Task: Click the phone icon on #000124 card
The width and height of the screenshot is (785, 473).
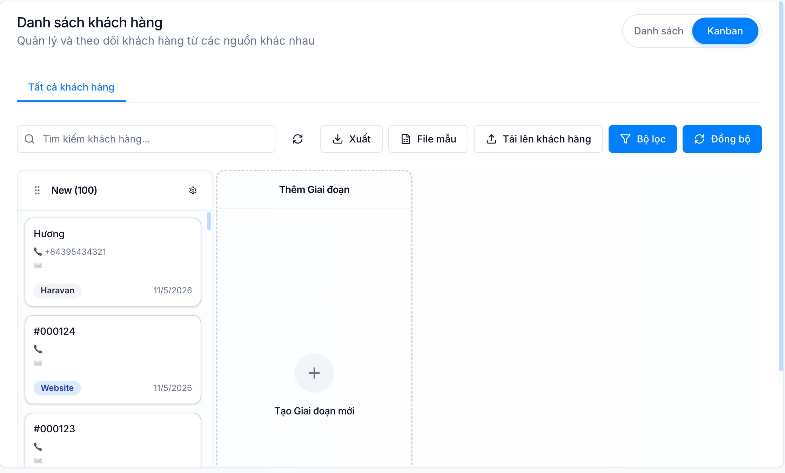Action: click(38, 349)
